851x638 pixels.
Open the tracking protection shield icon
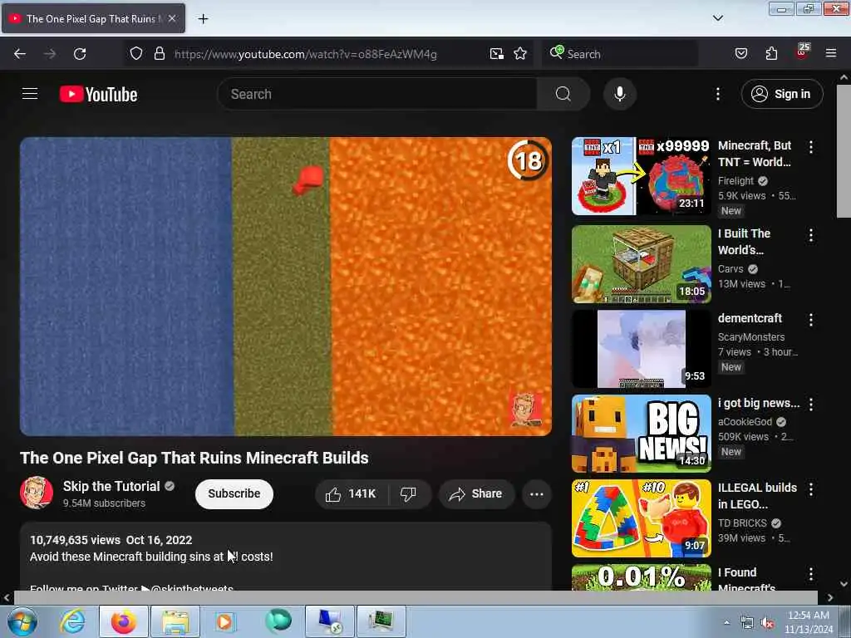(x=135, y=54)
